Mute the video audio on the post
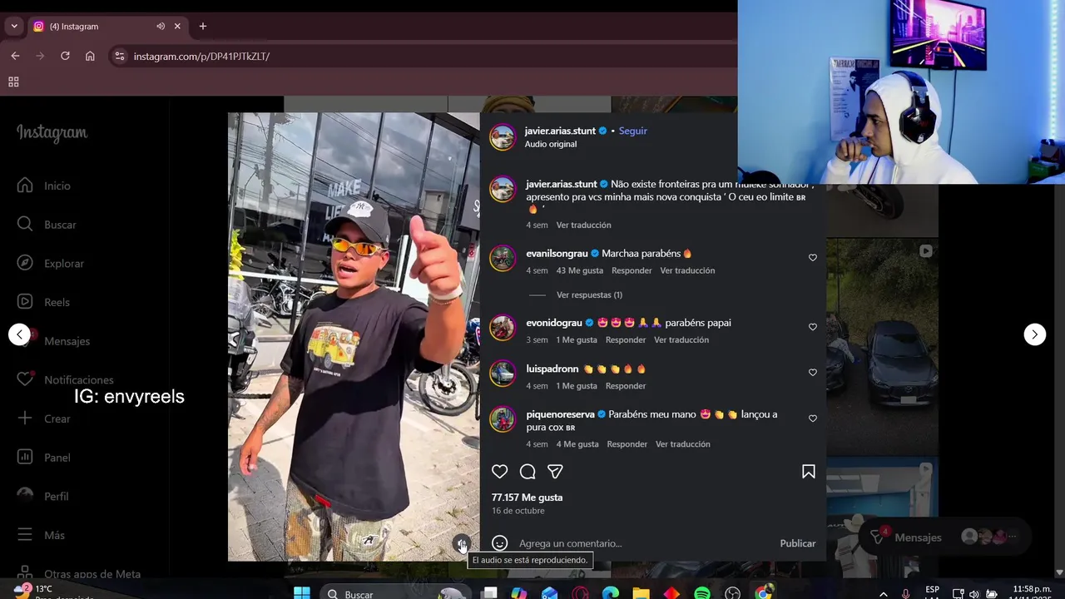Viewport: 1065px width, 599px height. point(462,545)
